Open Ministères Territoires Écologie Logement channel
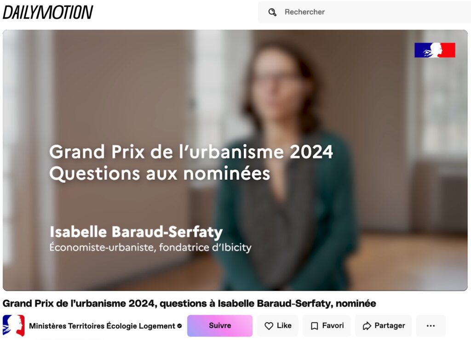The height and width of the screenshot is (340, 471). (x=102, y=326)
